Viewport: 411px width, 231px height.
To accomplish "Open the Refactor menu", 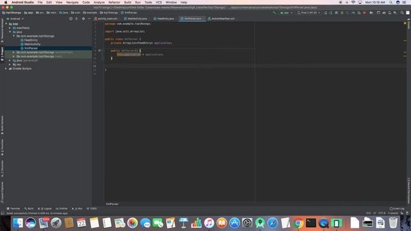I will point(114,3).
